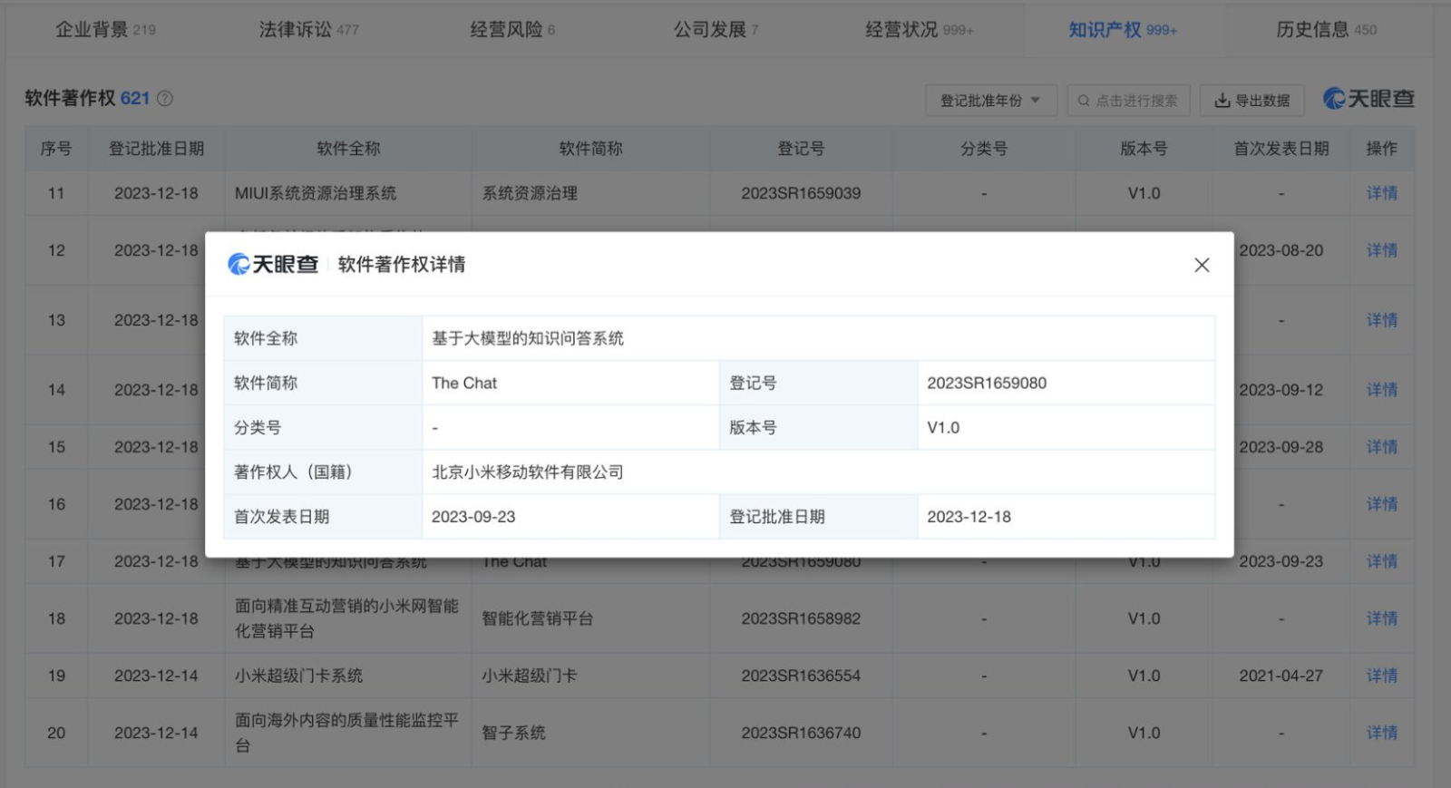The width and height of the screenshot is (1451, 788).
Task: Click the 软件简称 column header
Action: click(590, 149)
